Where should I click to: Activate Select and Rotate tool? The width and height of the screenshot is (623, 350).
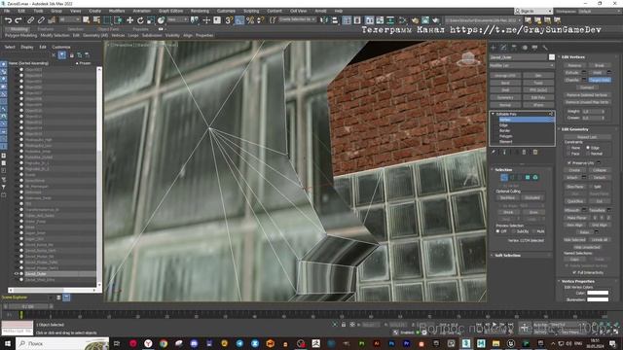pos(140,19)
